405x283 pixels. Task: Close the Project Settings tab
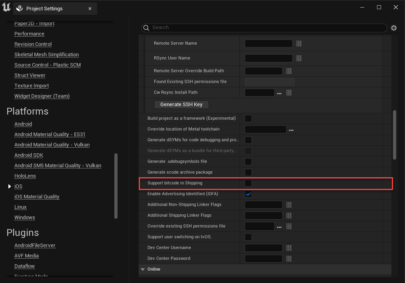pyautogui.click(x=90, y=9)
